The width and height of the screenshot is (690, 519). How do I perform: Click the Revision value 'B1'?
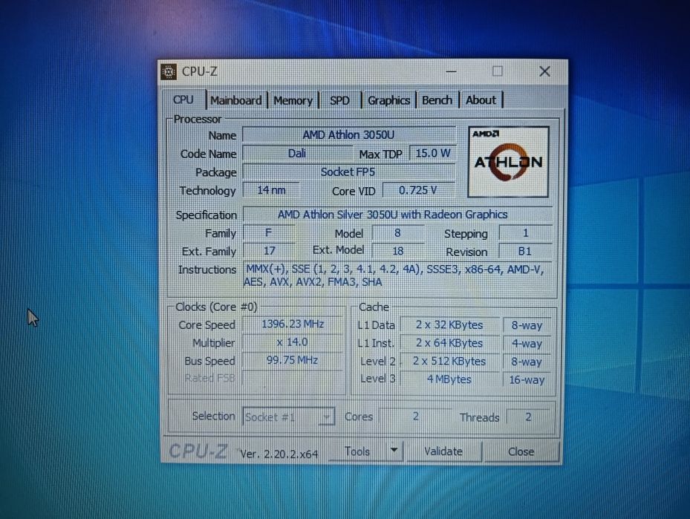[x=525, y=251]
